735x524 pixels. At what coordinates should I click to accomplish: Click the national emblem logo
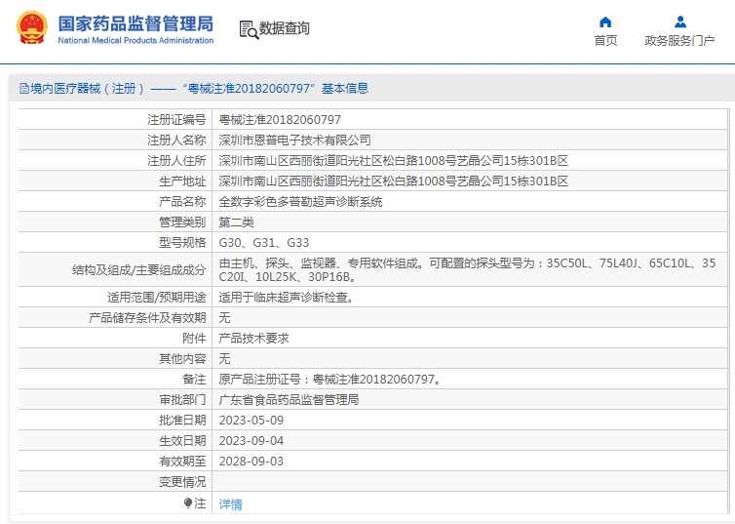(32, 27)
